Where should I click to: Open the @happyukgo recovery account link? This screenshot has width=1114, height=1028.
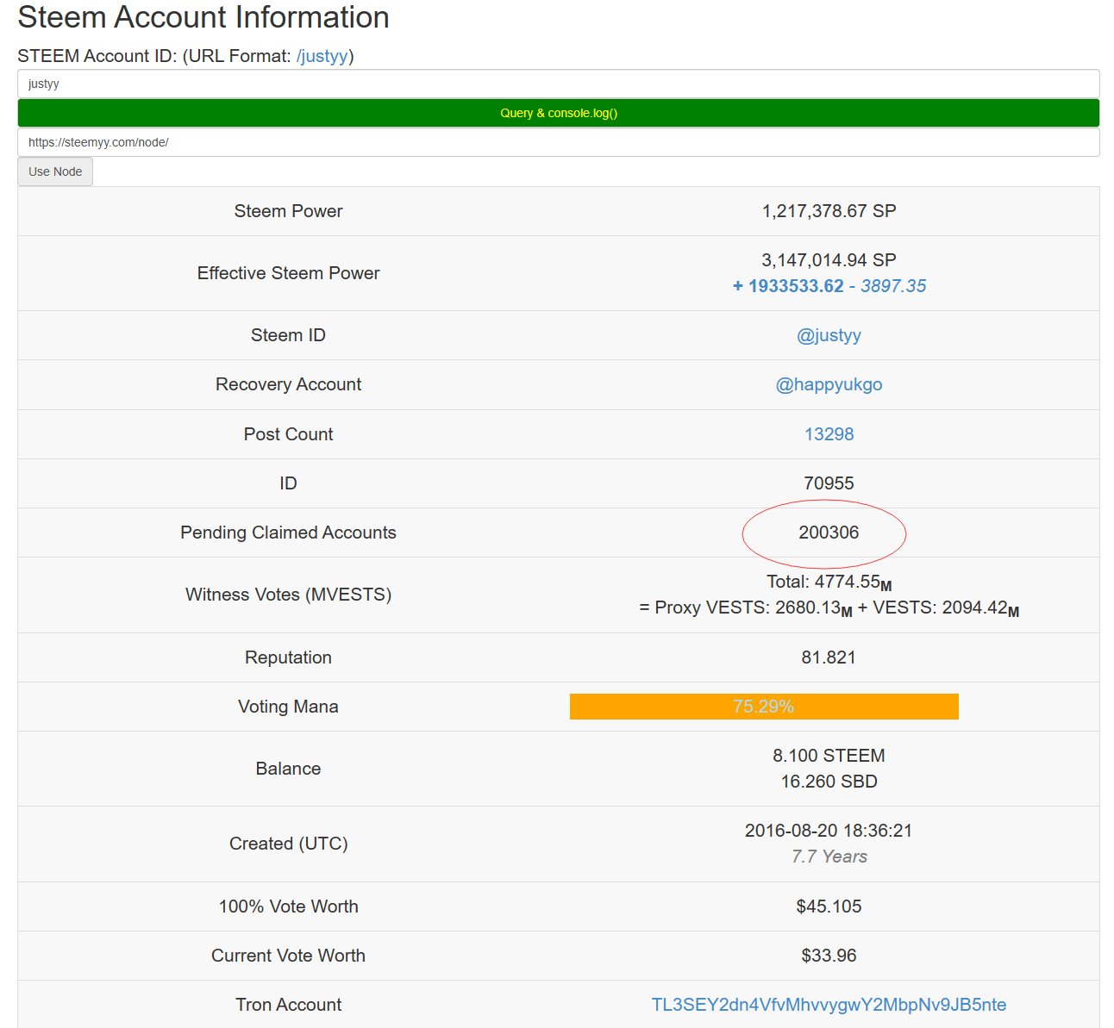829,384
